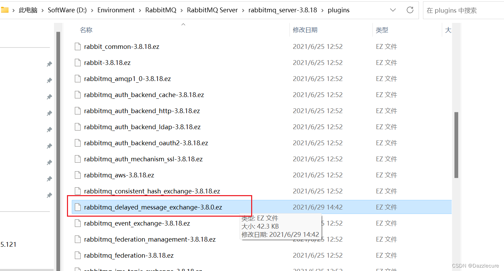
Task: Go to rabbitmq_server-3.8.18 in the breadcrumb
Action: (283, 10)
